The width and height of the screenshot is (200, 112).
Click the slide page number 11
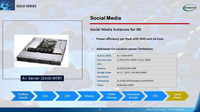[100, 109]
